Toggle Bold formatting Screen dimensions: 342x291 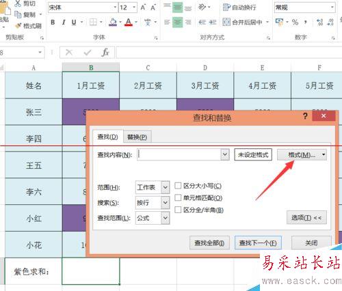[53, 23]
